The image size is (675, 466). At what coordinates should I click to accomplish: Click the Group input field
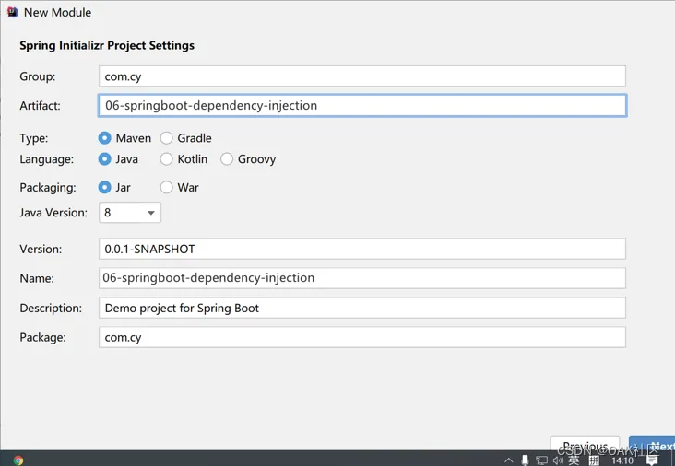[361, 76]
